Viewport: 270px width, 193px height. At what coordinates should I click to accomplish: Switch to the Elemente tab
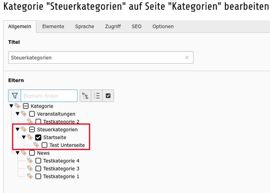tap(53, 27)
